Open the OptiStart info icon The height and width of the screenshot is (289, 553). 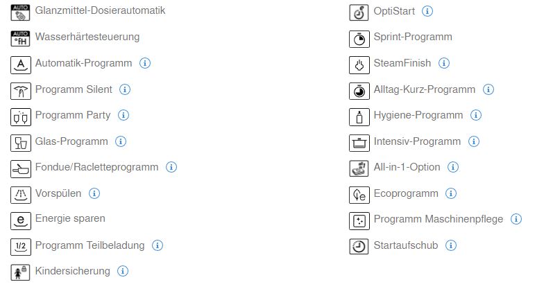[427, 11]
